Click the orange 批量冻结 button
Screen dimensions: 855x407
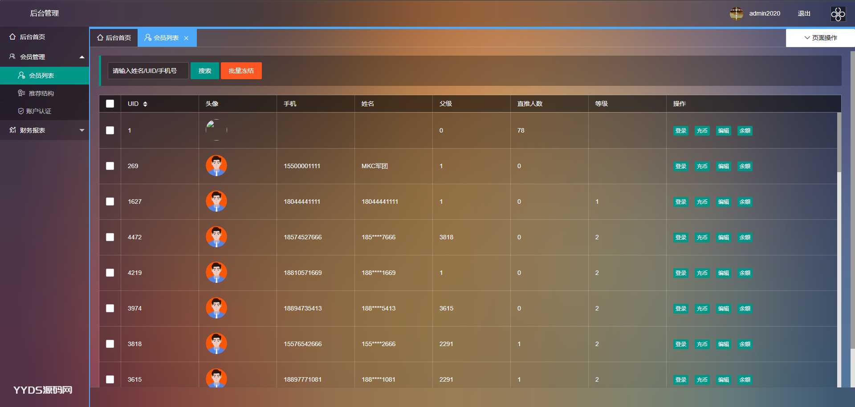241,71
